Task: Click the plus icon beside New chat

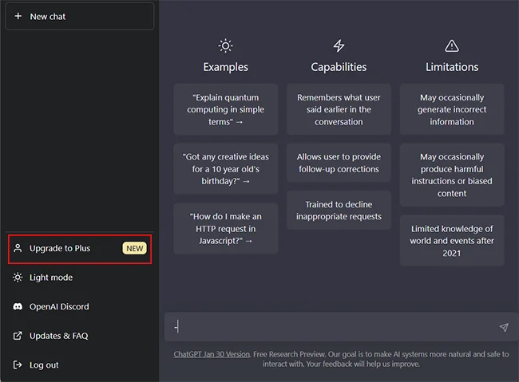Action: [x=18, y=16]
